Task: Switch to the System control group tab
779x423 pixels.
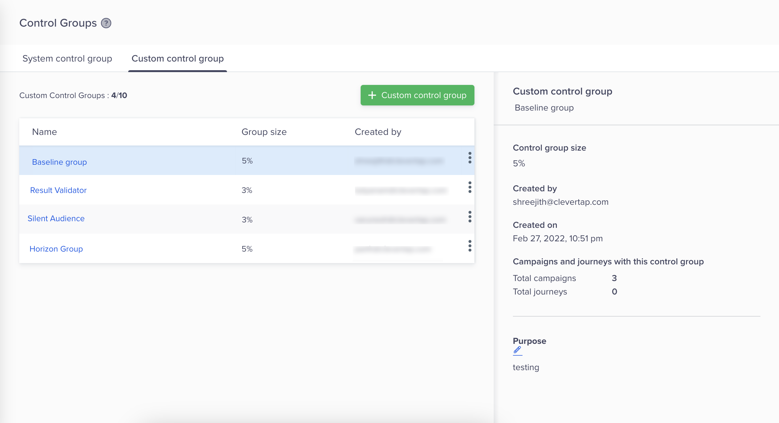Action: pos(67,59)
